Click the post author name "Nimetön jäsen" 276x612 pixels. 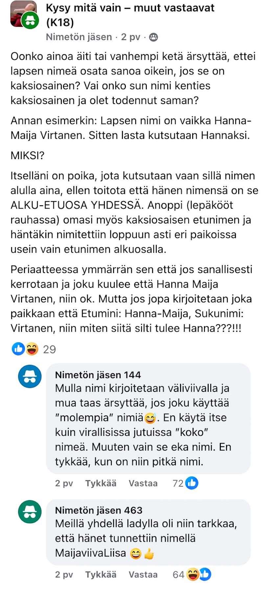[x=79, y=37]
